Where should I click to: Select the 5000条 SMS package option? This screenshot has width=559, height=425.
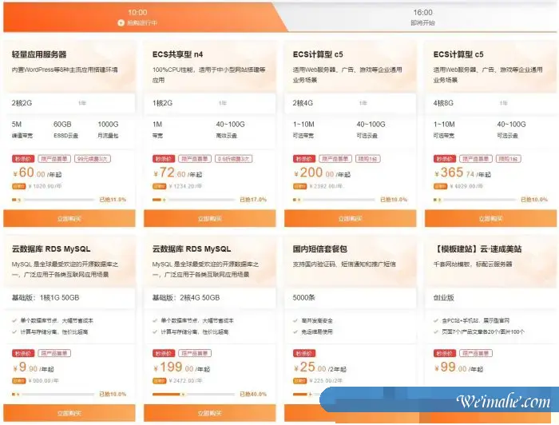coord(303,298)
